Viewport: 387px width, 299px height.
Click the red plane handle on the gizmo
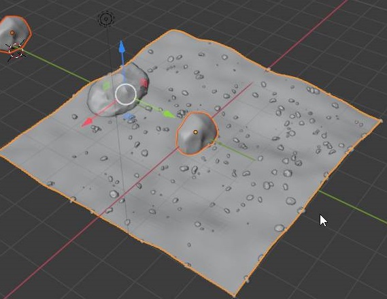point(144,83)
